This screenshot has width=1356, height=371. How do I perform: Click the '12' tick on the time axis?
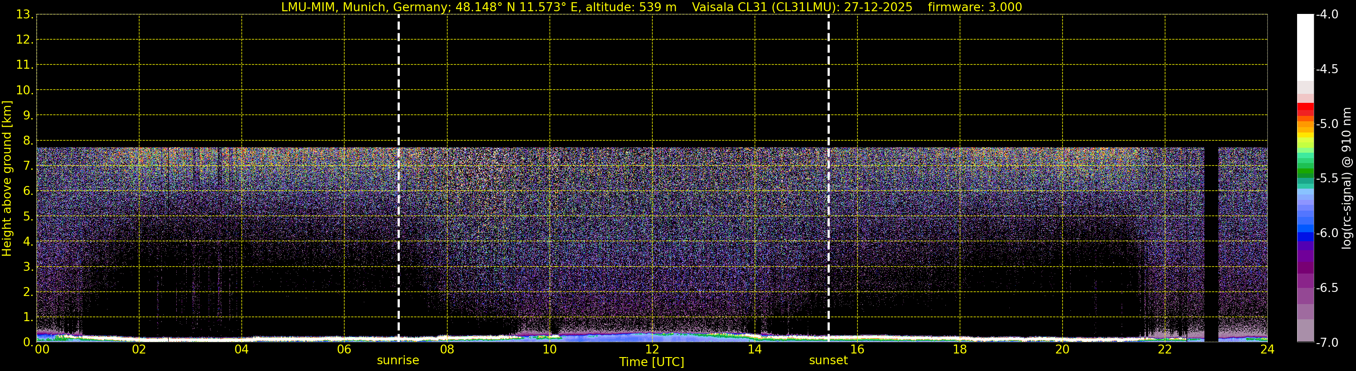coord(652,350)
